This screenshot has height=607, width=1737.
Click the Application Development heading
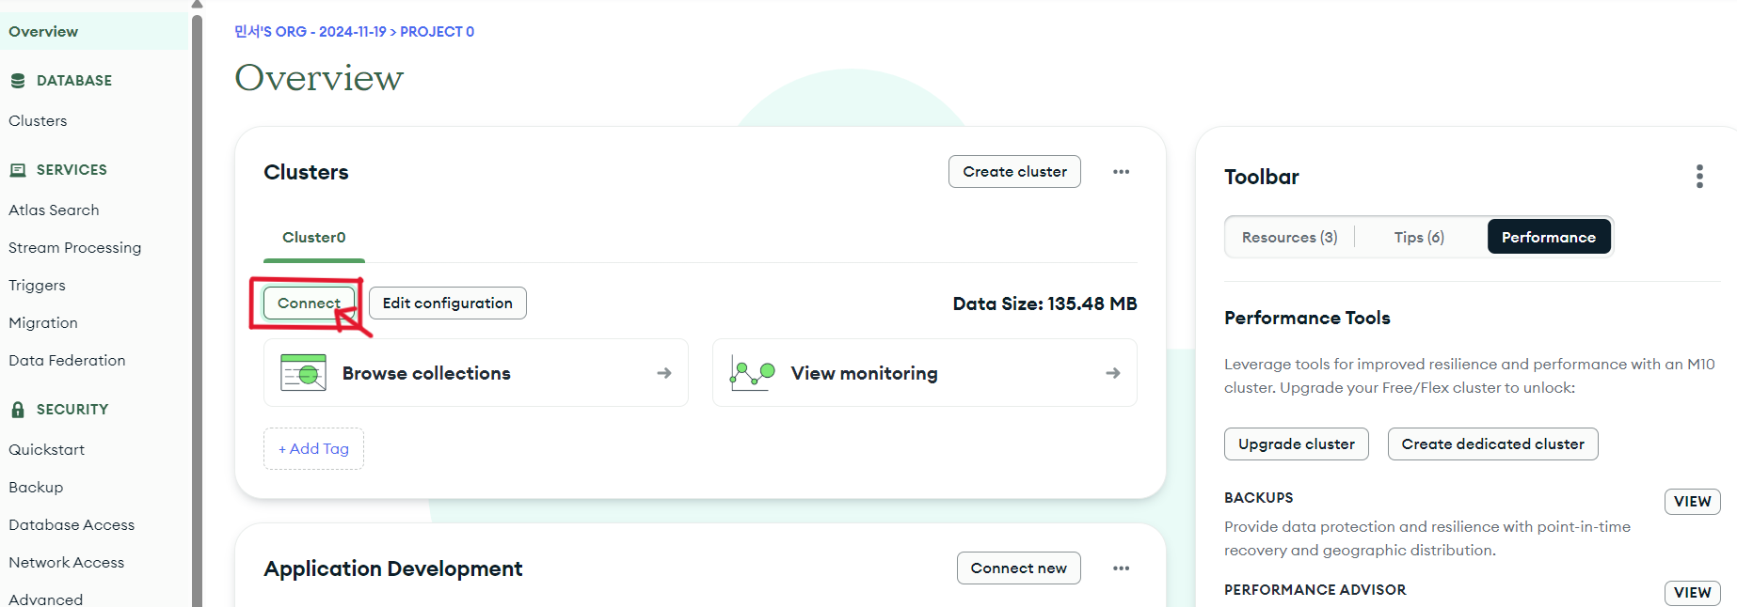393,569
